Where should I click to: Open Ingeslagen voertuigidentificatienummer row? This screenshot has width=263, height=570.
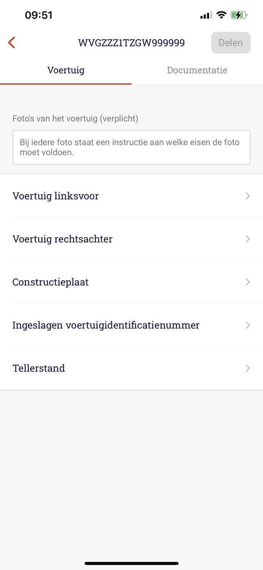[x=131, y=325]
